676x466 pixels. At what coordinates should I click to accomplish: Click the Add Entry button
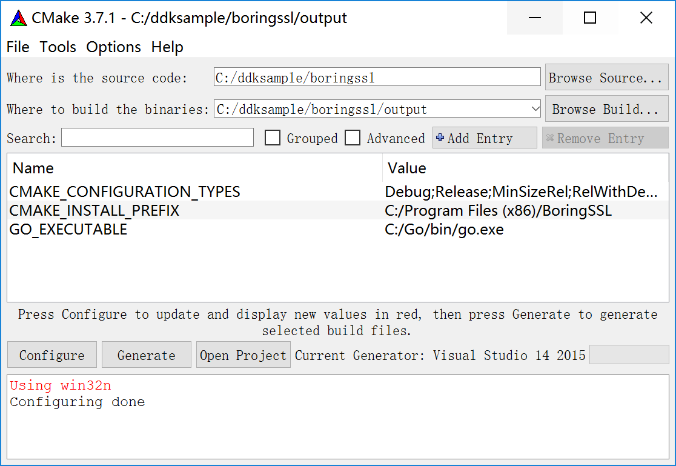(x=485, y=138)
